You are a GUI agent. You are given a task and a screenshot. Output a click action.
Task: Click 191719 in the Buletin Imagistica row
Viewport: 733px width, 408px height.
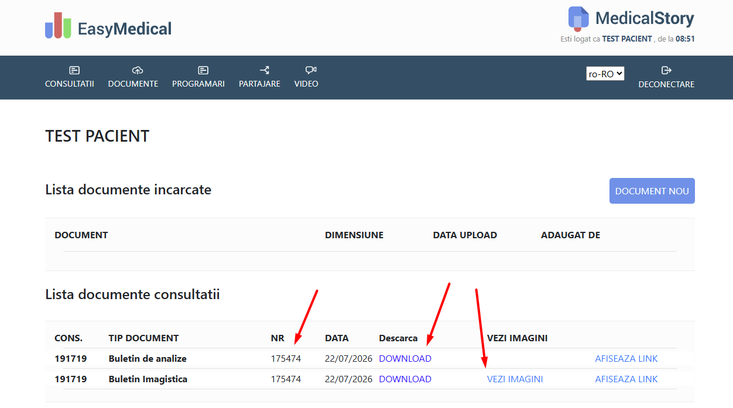[71, 379]
